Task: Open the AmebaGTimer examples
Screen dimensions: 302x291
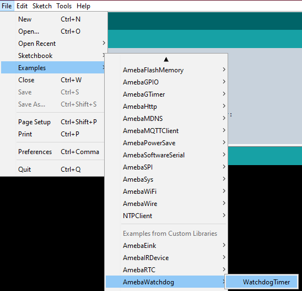Action: tap(166, 94)
